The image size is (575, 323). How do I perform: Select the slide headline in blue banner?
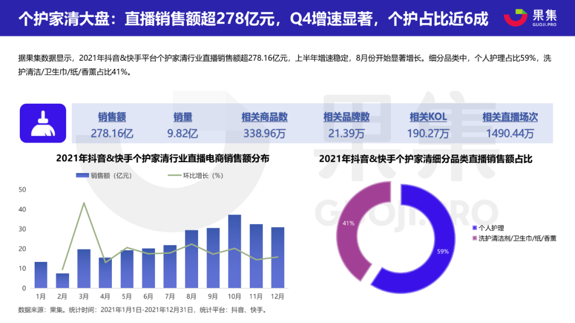pyautogui.click(x=253, y=18)
